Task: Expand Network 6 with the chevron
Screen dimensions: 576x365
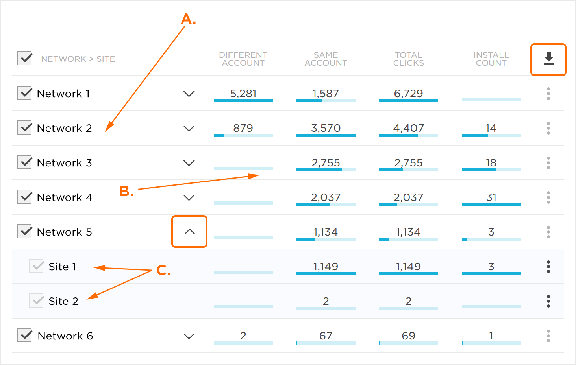Action: [x=189, y=336]
